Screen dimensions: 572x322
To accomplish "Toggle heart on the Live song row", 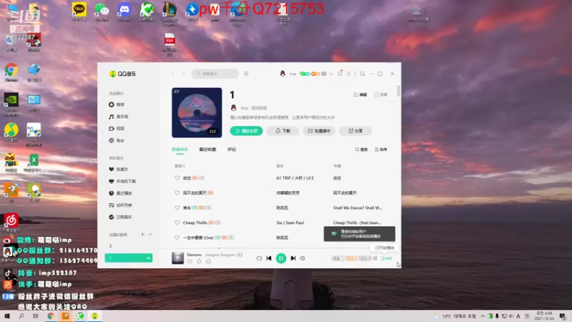I will point(177,238).
